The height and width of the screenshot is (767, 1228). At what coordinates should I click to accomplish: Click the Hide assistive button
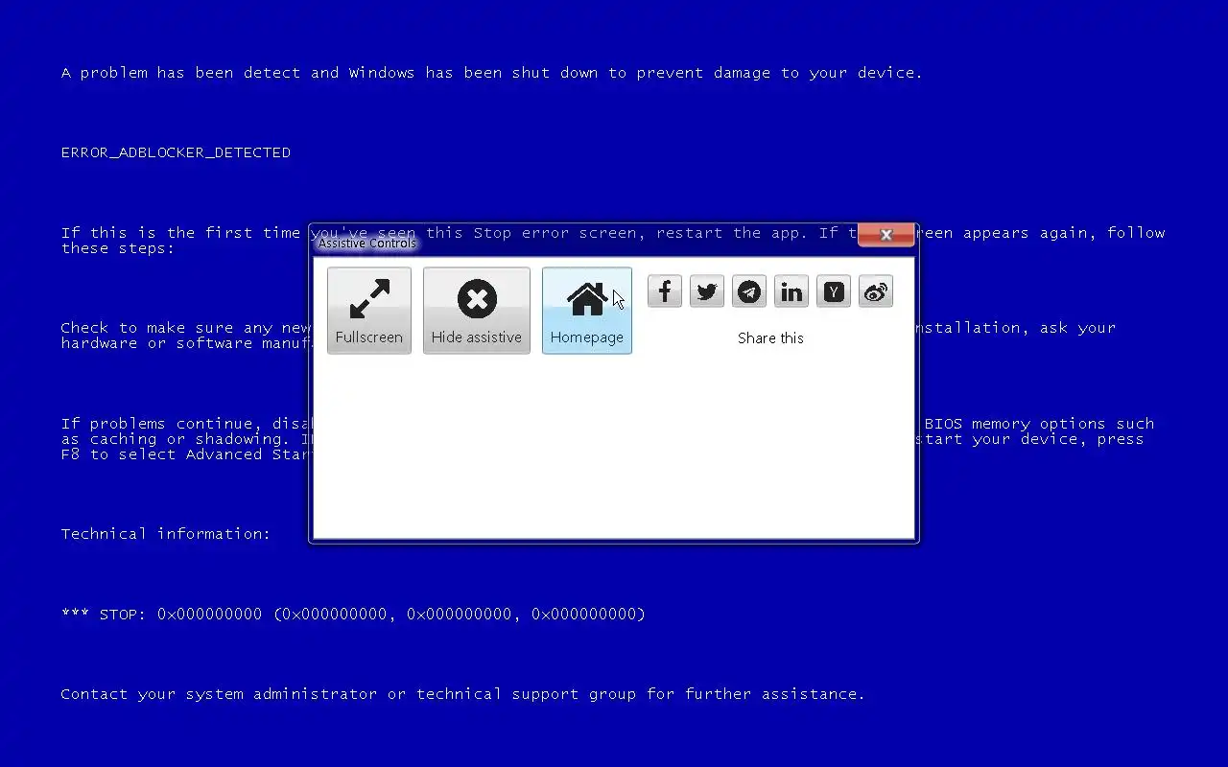point(477,311)
